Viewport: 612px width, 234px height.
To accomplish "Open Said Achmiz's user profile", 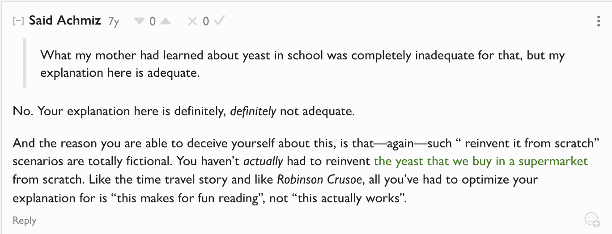I will (65, 21).
